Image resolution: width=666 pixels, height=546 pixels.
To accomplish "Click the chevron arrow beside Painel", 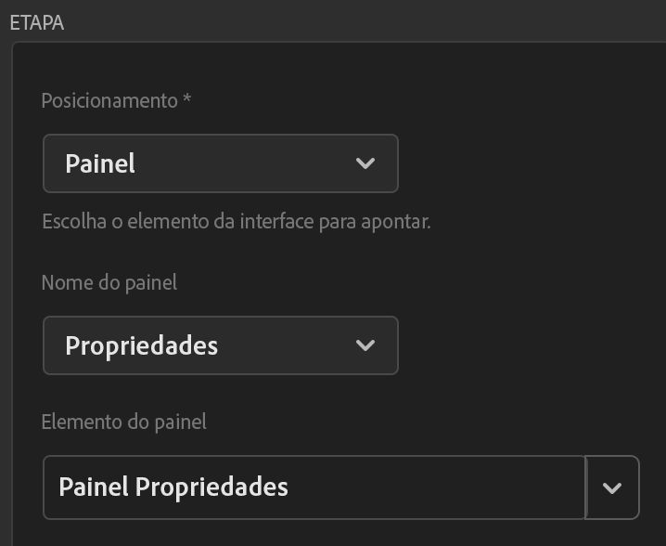I will pos(365,163).
